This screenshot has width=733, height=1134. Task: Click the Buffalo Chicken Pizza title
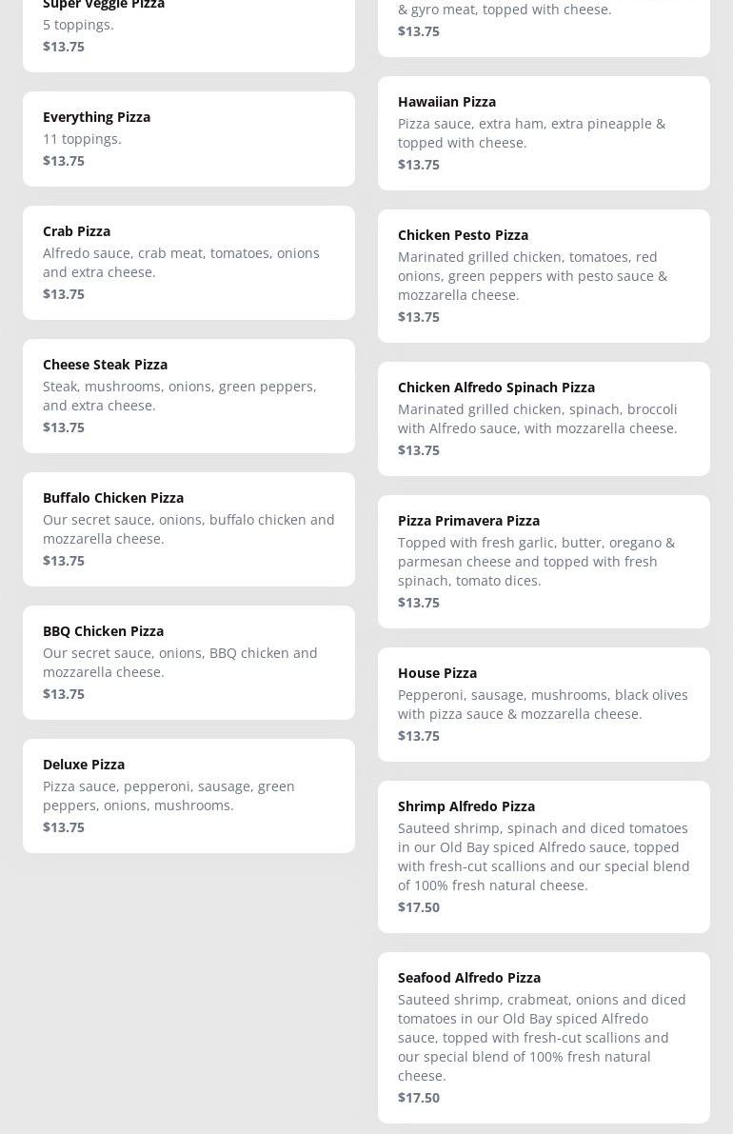click(x=113, y=498)
